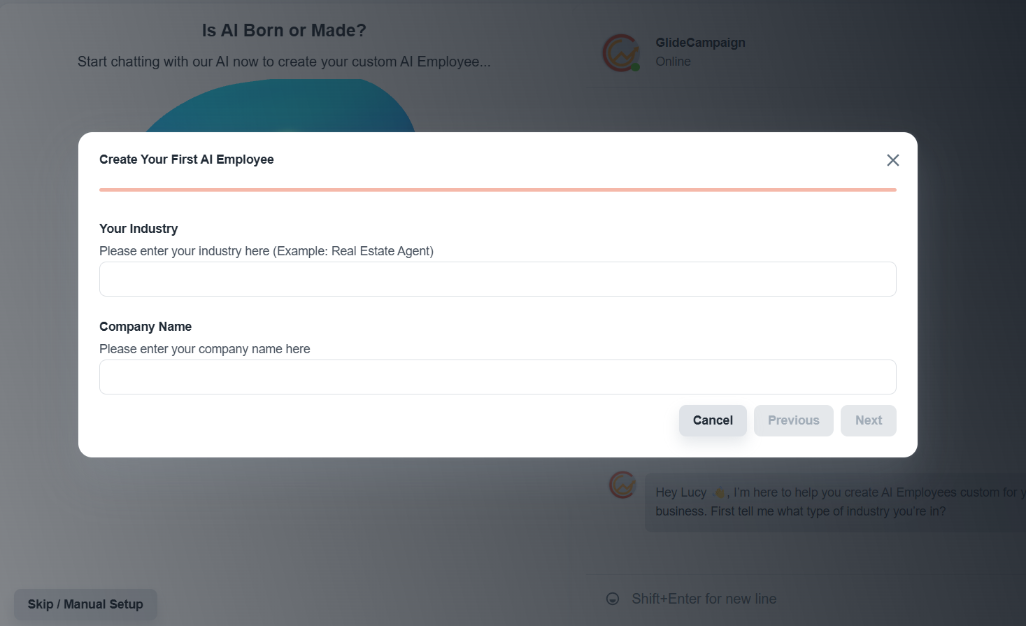Click the bot avatar beside Hey Lucy message

(622, 484)
